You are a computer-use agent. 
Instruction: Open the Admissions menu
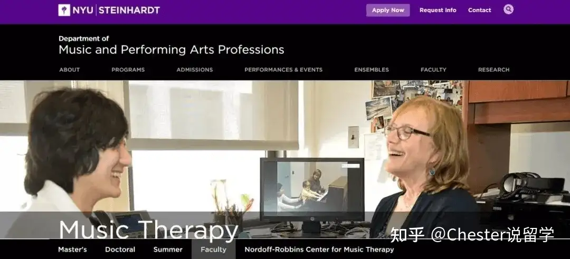click(x=194, y=69)
